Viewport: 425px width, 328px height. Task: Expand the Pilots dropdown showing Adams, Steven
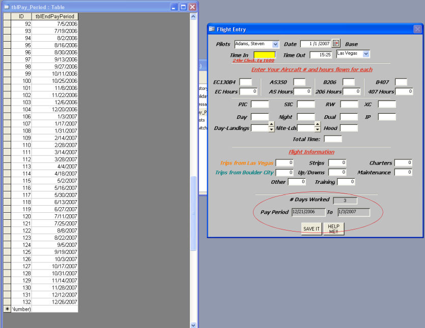[x=276, y=44]
